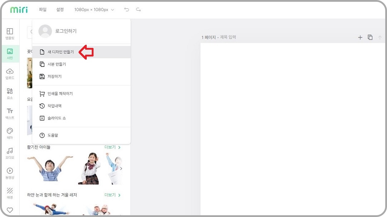Open the 동영상 sidebar panel
387x217 pixels.
point(10,173)
